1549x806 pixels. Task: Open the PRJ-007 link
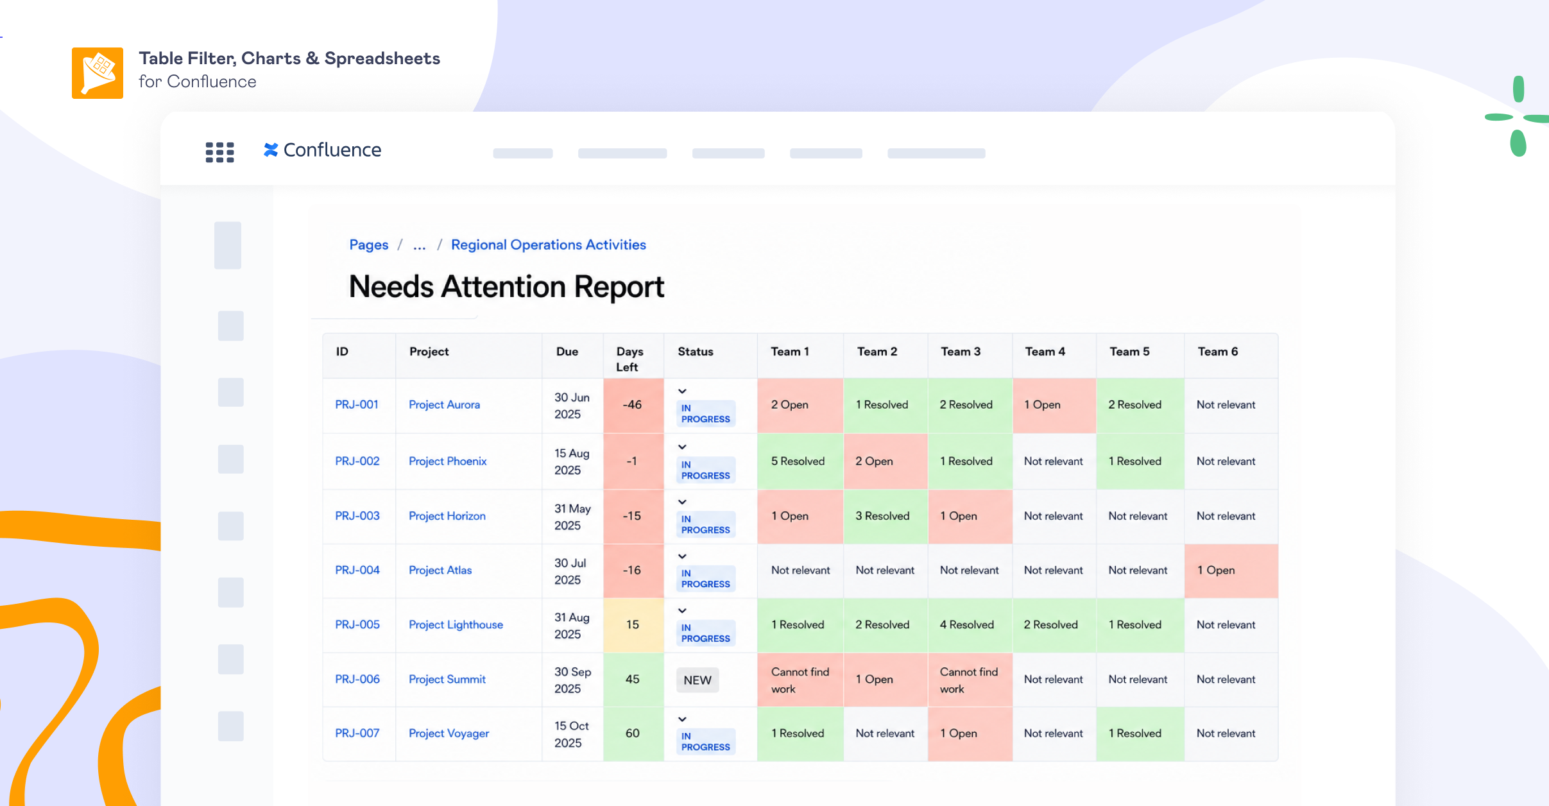[x=357, y=733]
